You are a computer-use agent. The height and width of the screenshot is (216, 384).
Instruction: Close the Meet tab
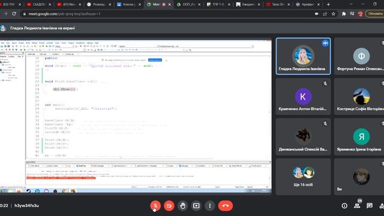(x=169, y=4)
